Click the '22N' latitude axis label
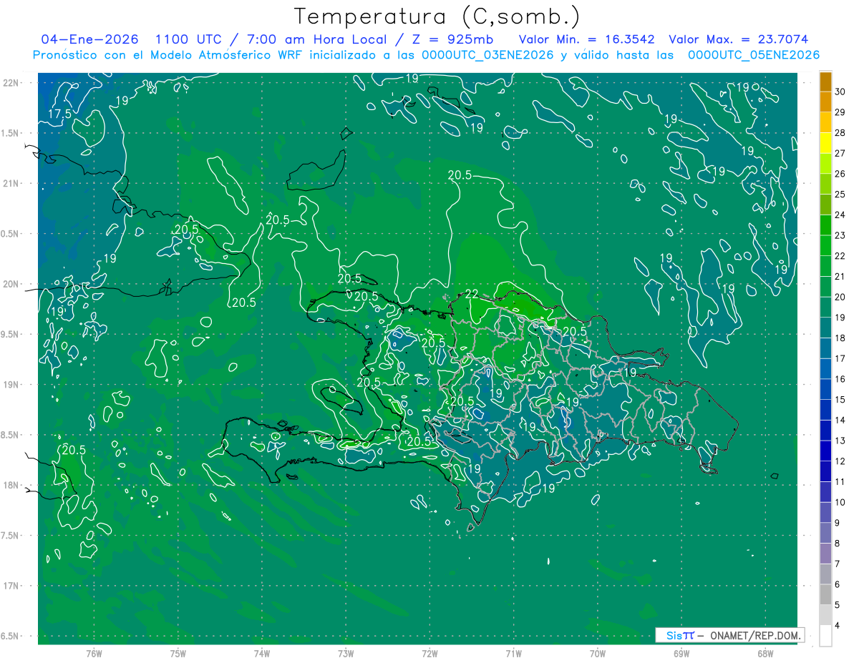 coord(10,82)
